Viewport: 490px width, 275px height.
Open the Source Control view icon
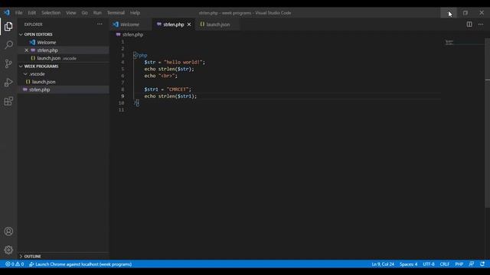click(8, 63)
